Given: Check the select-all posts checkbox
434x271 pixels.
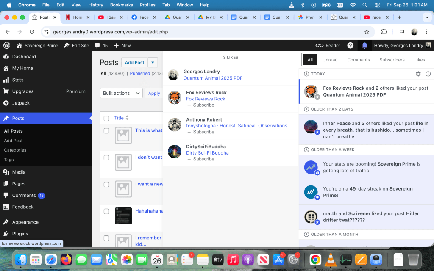Looking at the screenshot, I should coord(106,118).
